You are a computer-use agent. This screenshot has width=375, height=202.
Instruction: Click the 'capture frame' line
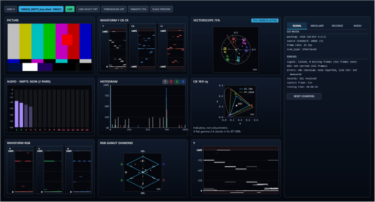[x=299, y=83]
